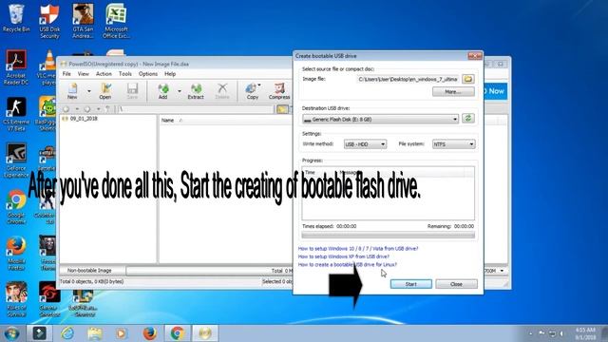Click the clock in system tray
This screenshot has width=608, height=342.
point(585,333)
